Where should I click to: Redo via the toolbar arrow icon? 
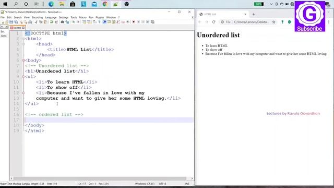(x=56, y=22)
